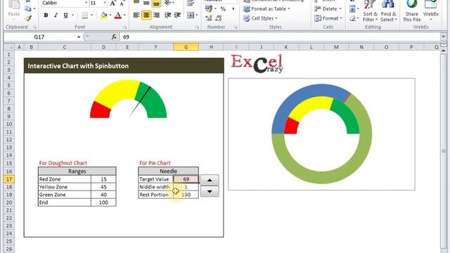
Task: Select the Green Zone value 40
Action: (x=103, y=195)
